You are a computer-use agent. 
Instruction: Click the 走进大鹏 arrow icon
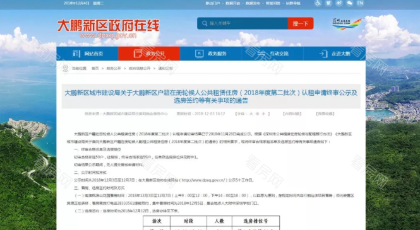tap(323, 54)
